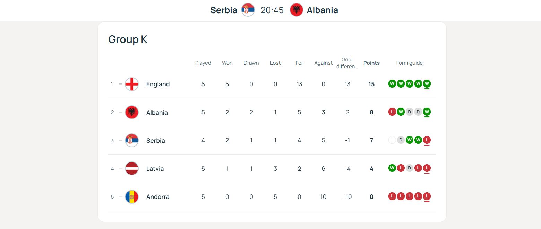Open the England team link
The height and width of the screenshot is (229, 541).
coord(158,84)
